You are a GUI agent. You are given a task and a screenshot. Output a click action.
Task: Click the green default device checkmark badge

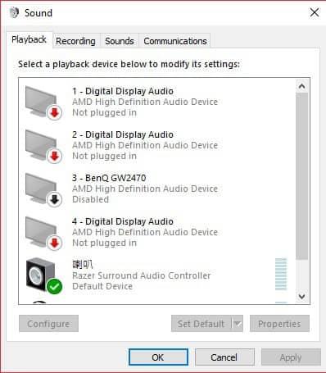54,286
